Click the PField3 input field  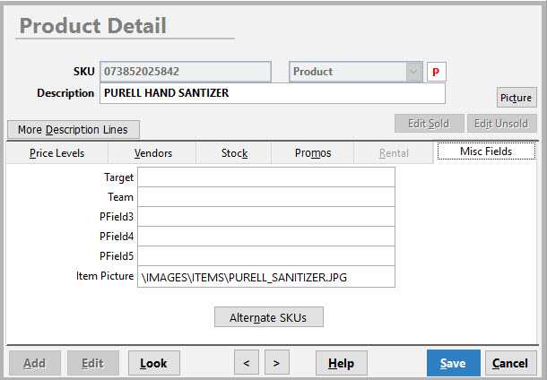click(266, 217)
